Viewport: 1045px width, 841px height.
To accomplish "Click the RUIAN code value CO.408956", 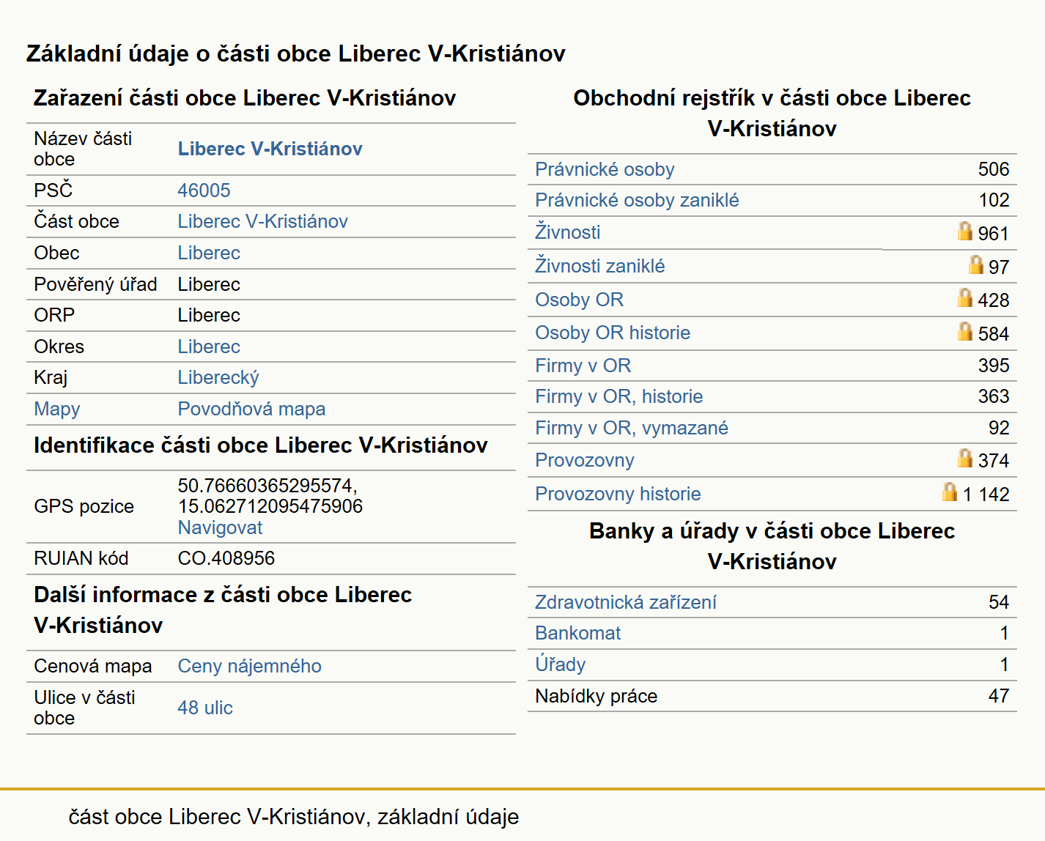I will point(226,558).
